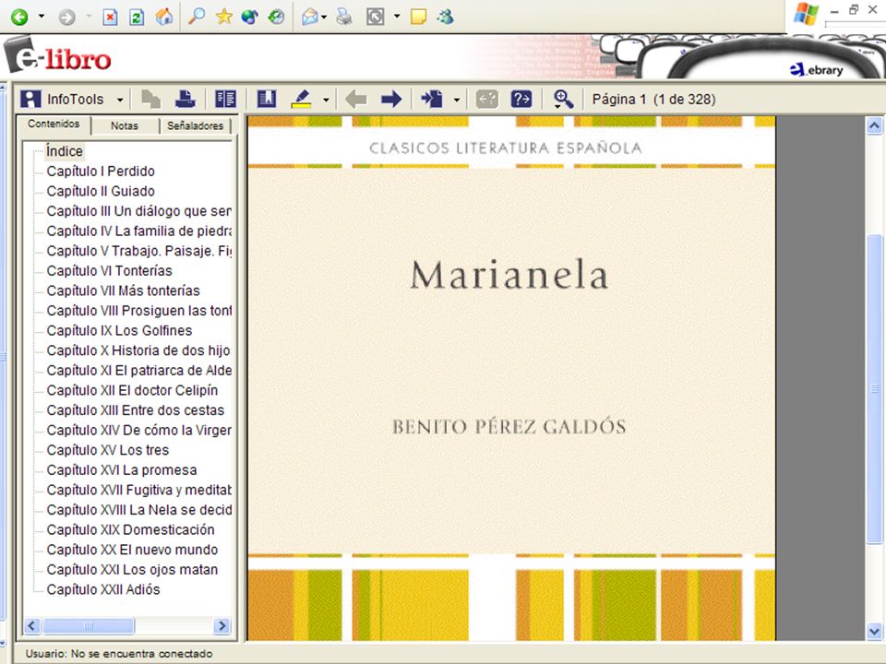Image resolution: width=886 pixels, height=664 pixels.
Task: Open Capítulo IX Los Golfines
Action: (x=119, y=330)
